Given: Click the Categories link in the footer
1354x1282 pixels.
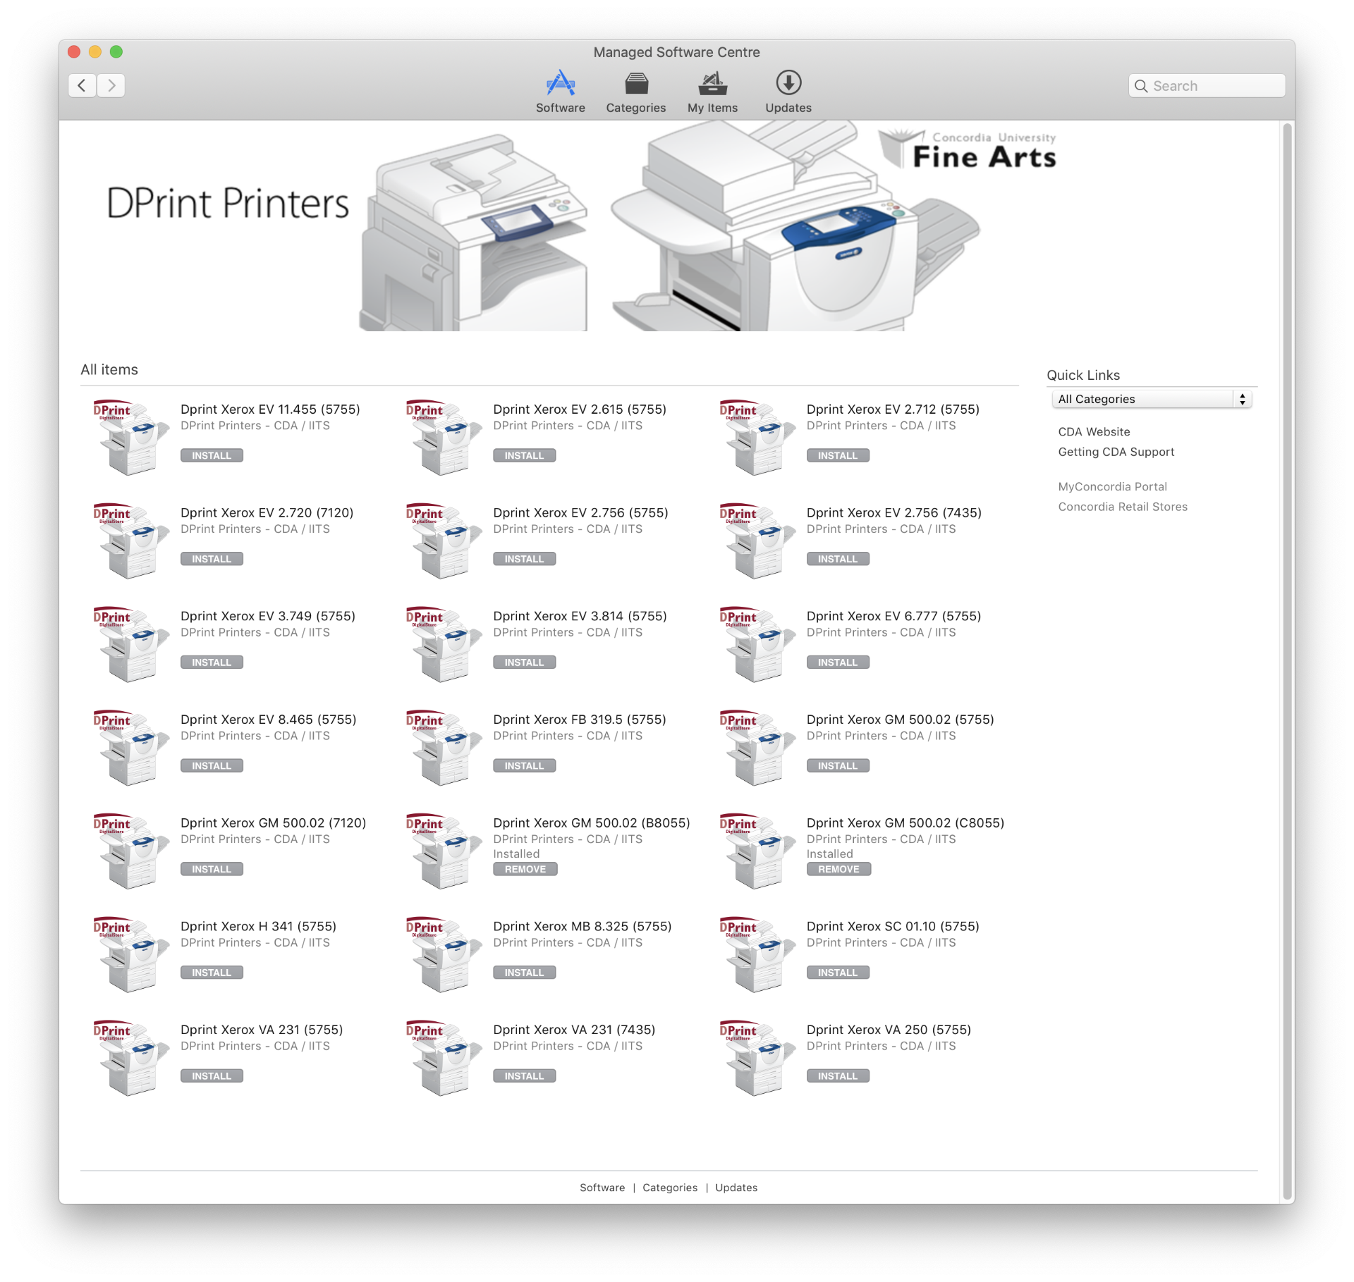Looking at the screenshot, I should click(x=669, y=1188).
